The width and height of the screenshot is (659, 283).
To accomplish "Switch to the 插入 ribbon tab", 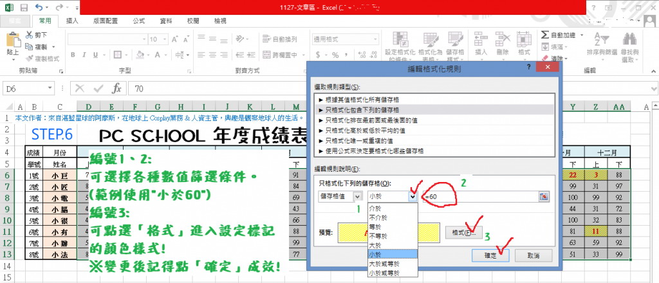I will point(72,21).
